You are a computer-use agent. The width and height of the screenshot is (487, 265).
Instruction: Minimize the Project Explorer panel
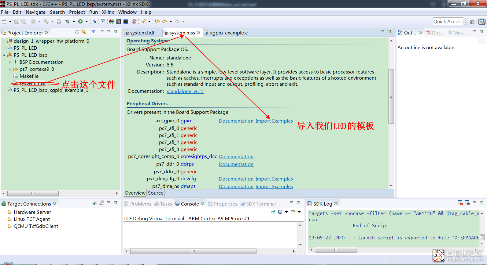pyautogui.click(x=108, y=31)
